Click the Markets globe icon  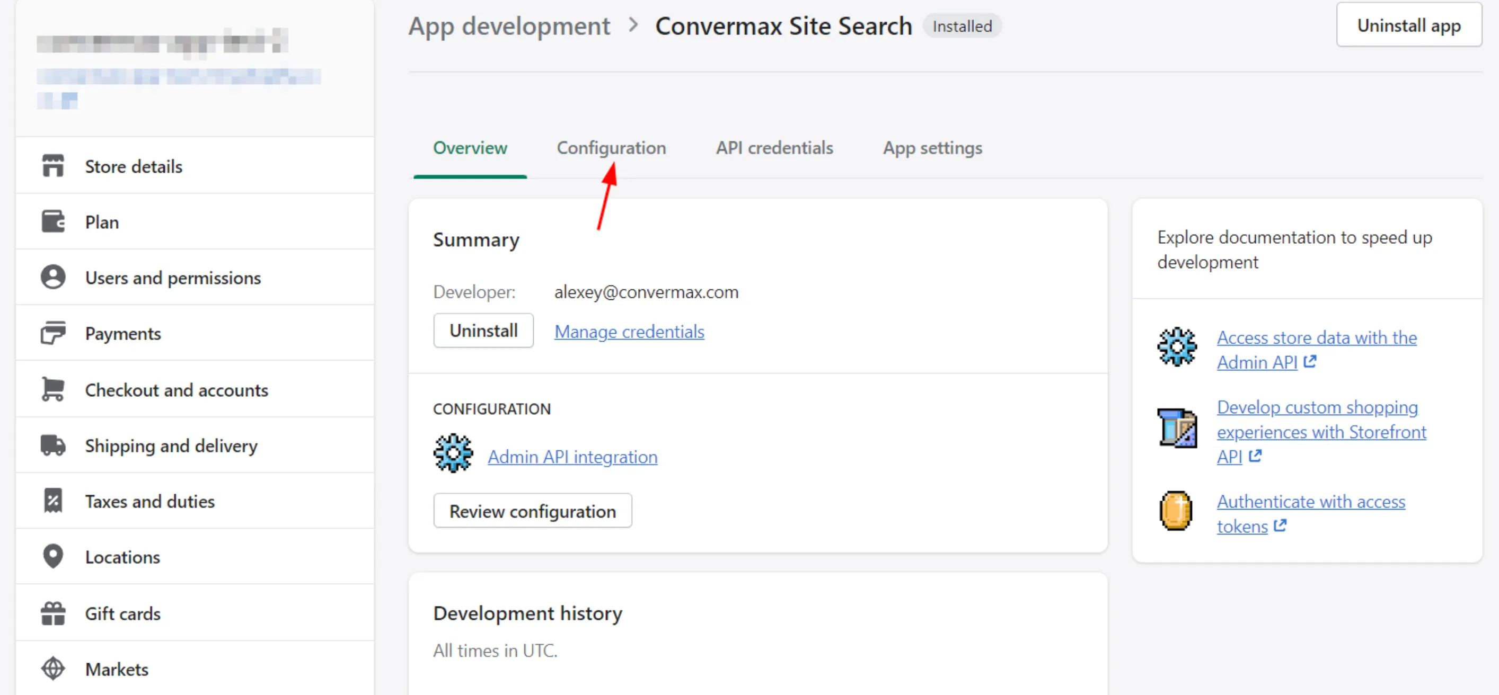[x=53, y=669]
